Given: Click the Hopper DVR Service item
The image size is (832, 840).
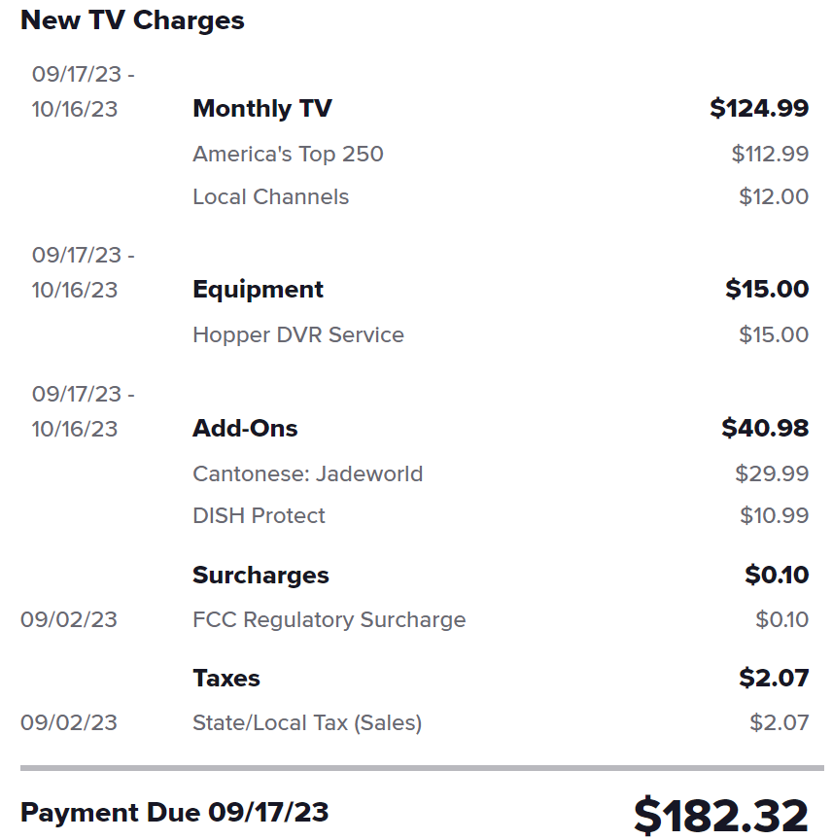Looking at the screenshot, I should [x=298, y=335].
